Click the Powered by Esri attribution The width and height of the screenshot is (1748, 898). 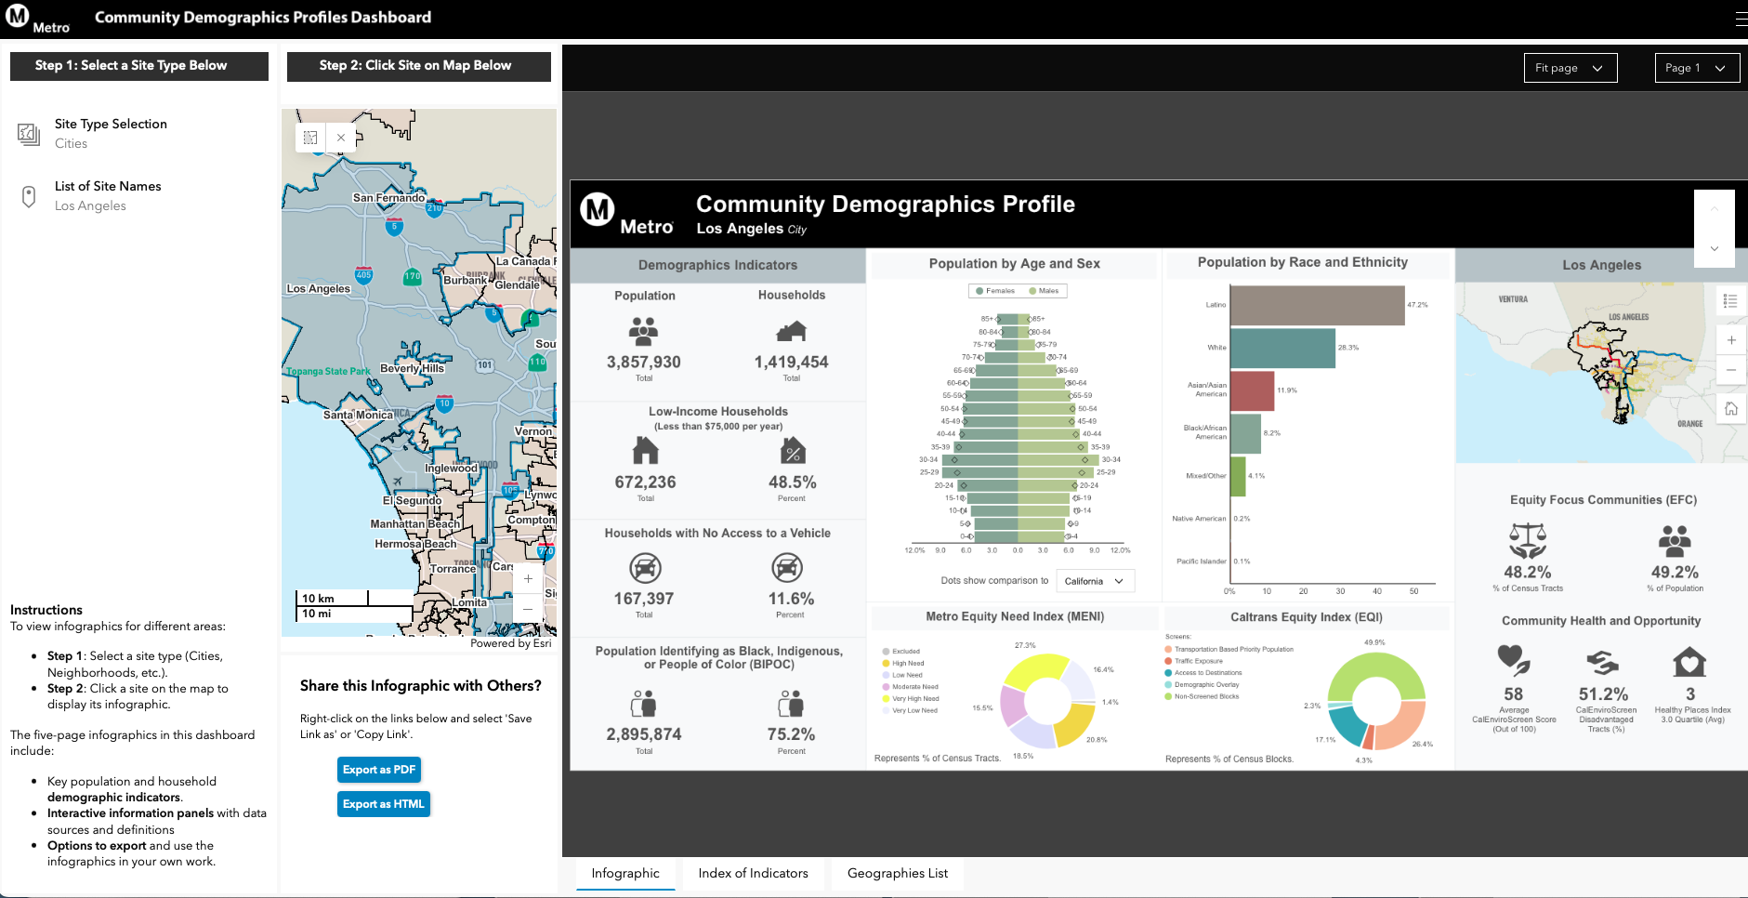click(511, 643)
